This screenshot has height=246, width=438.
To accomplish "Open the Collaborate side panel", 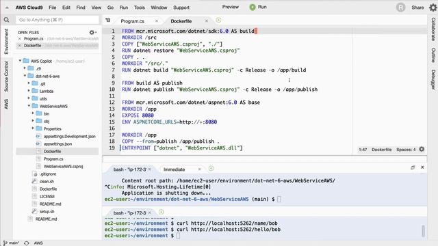I will pos(433,29).
